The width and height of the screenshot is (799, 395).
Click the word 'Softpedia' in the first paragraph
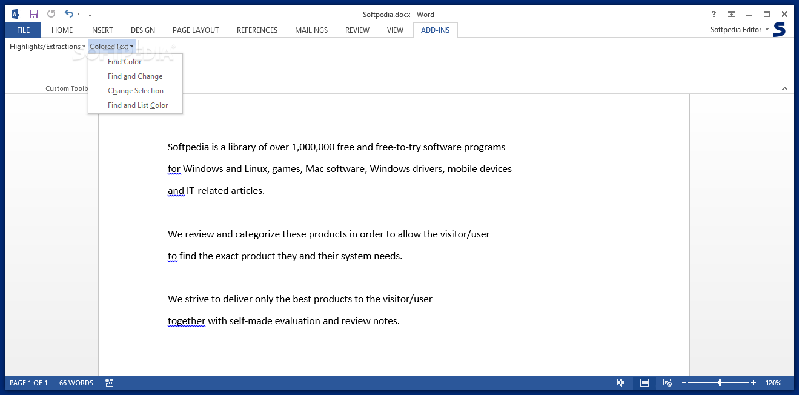[188, 147]
